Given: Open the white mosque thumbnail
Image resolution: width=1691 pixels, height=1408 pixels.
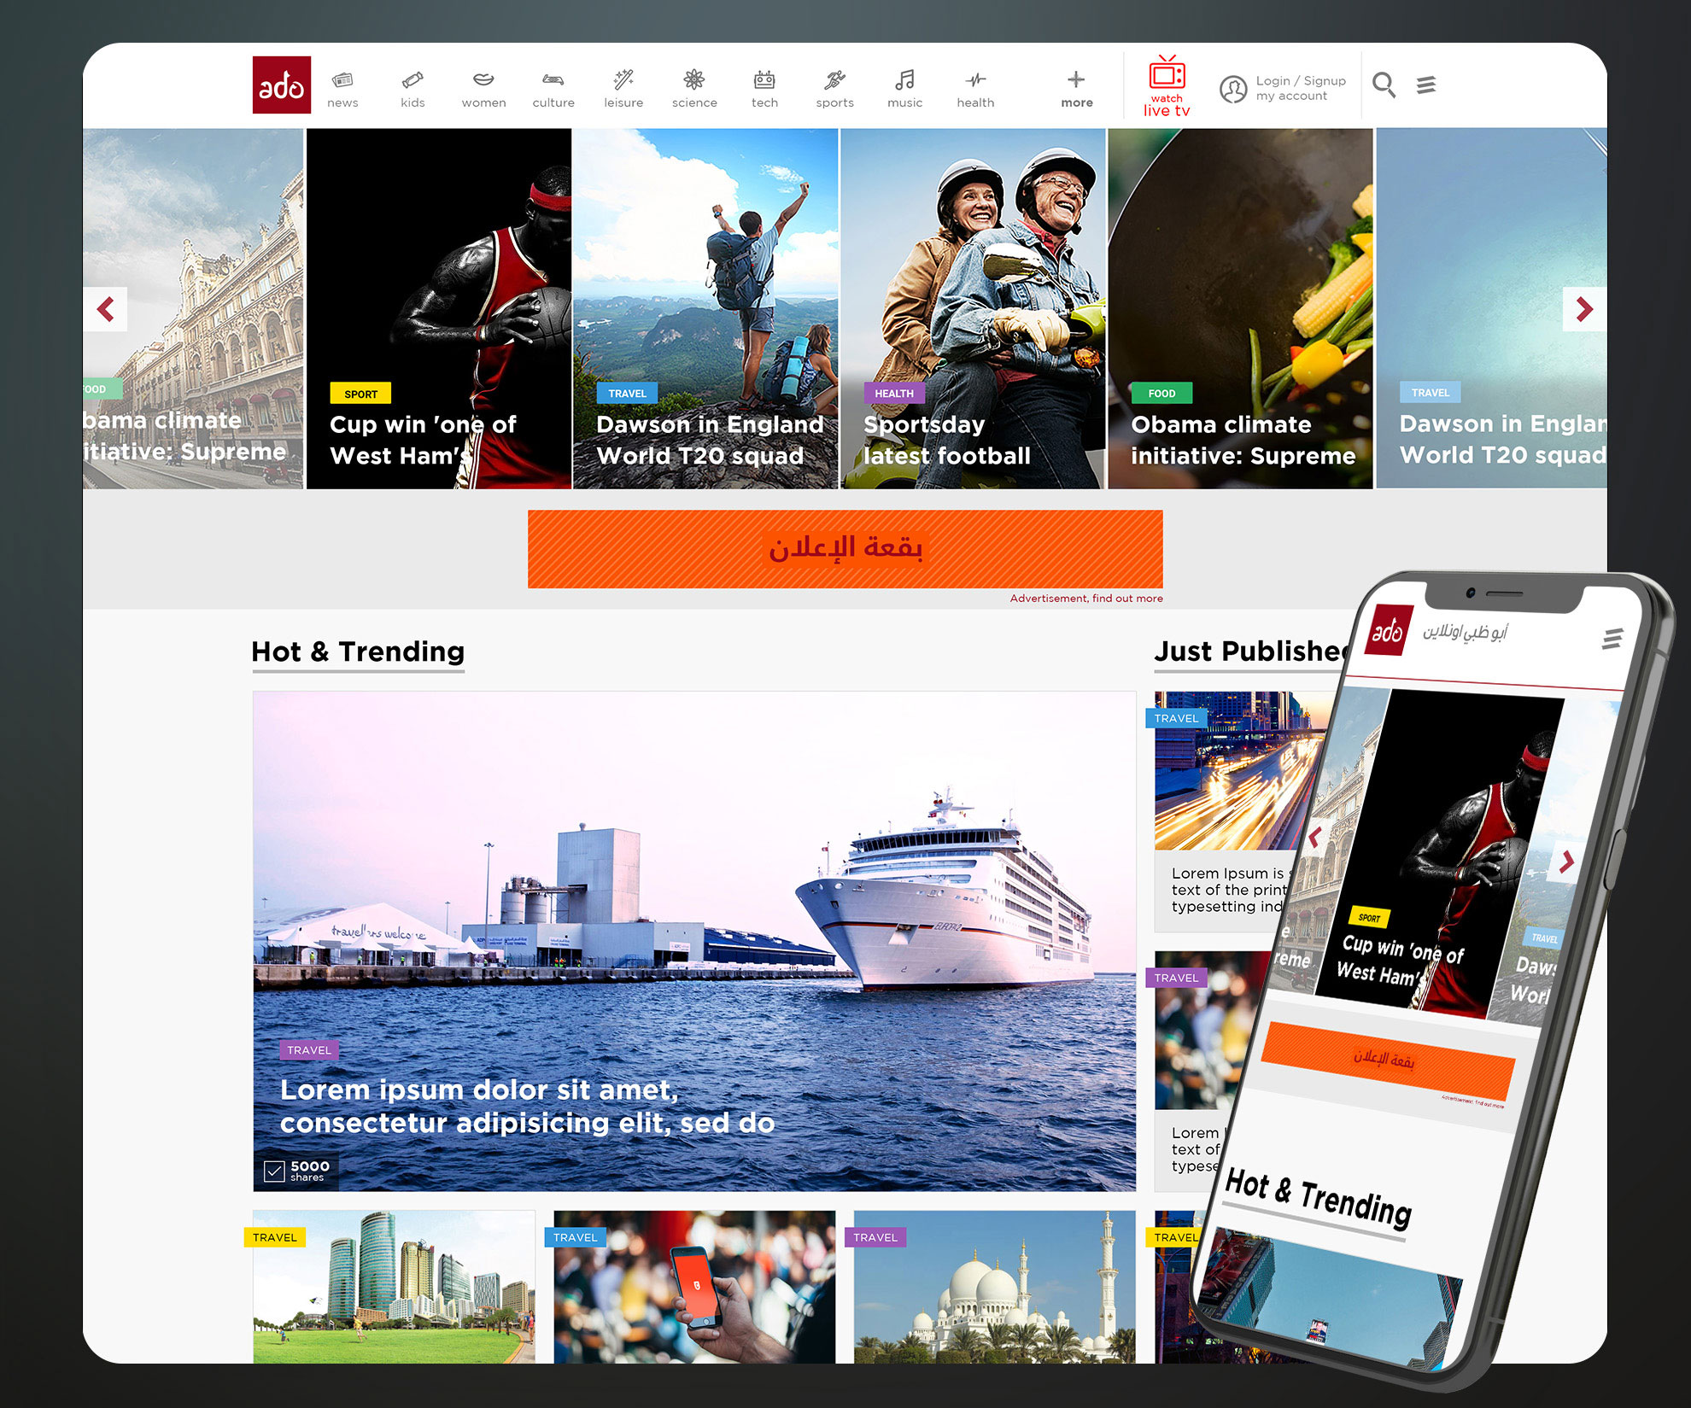Looking at the screenshot, I should [x=995, y=1287].
